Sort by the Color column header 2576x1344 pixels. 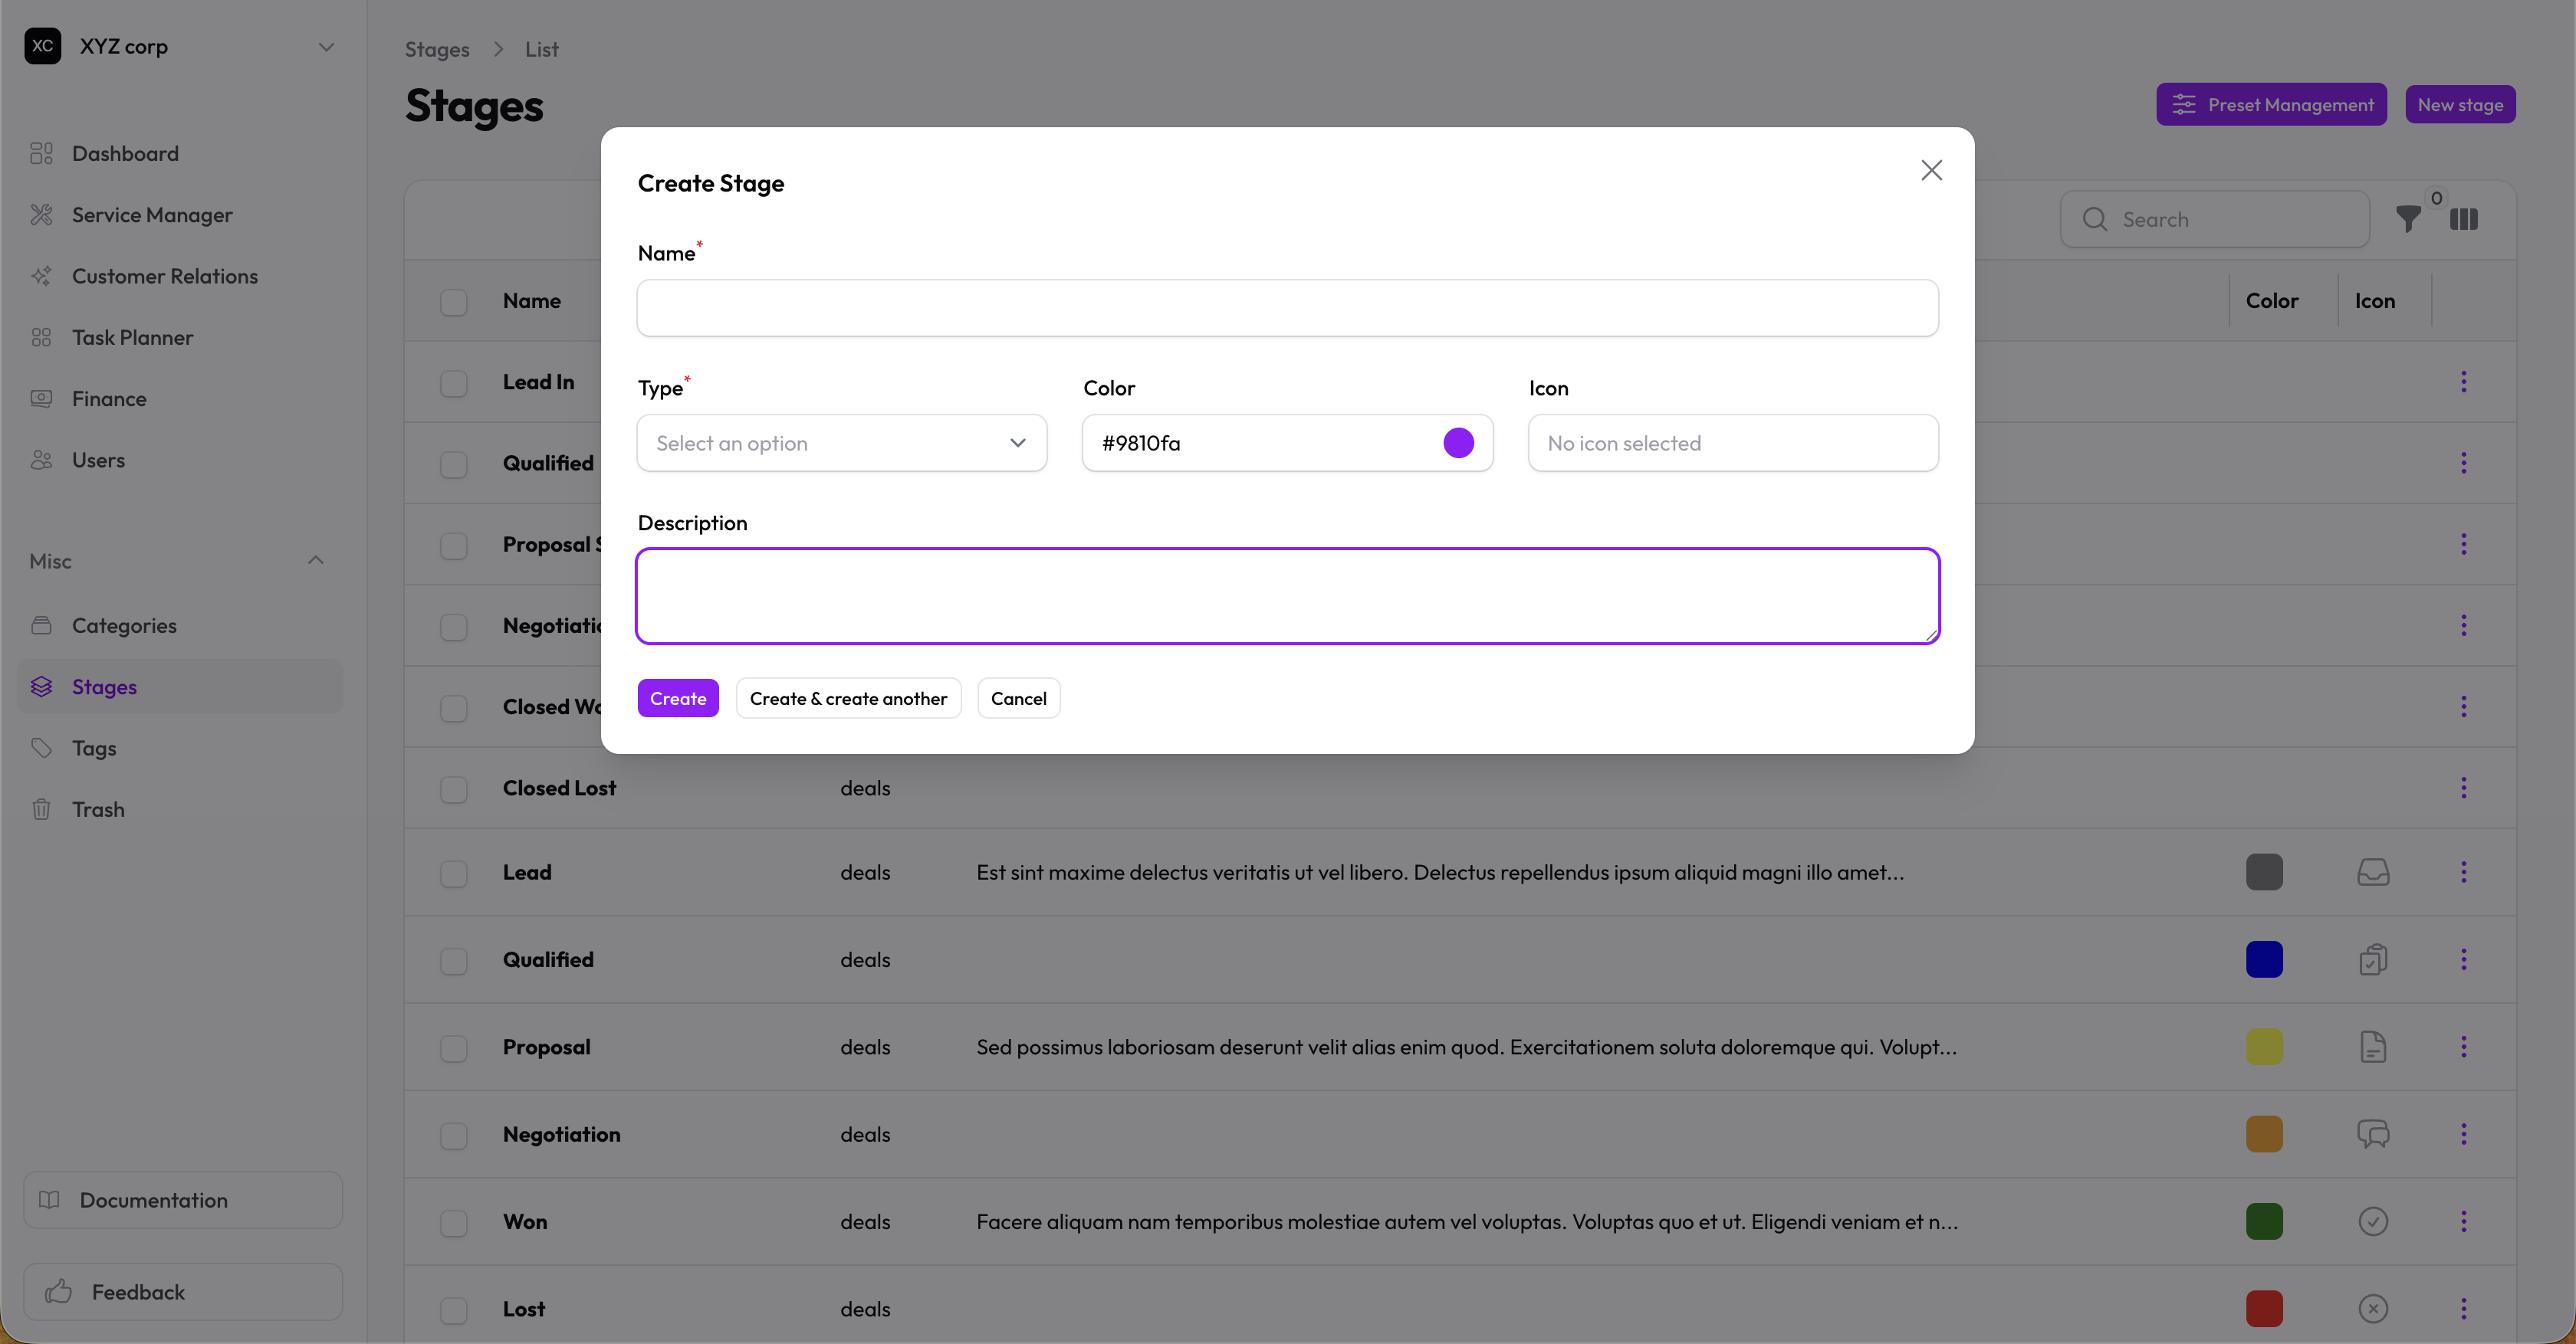point(2272,301)
